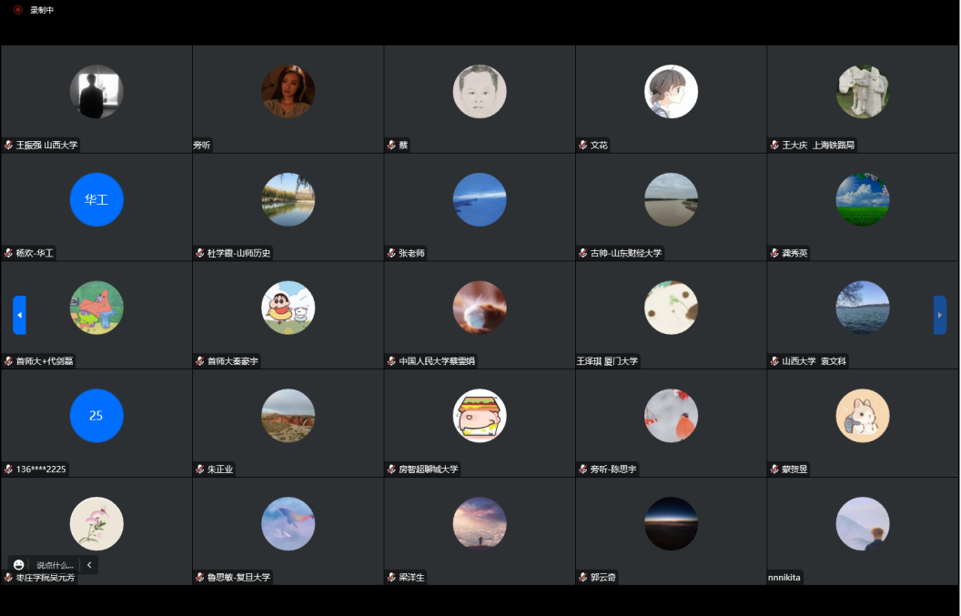
Task: Click mic icon beside 136****2225
Action: (8, 470)
